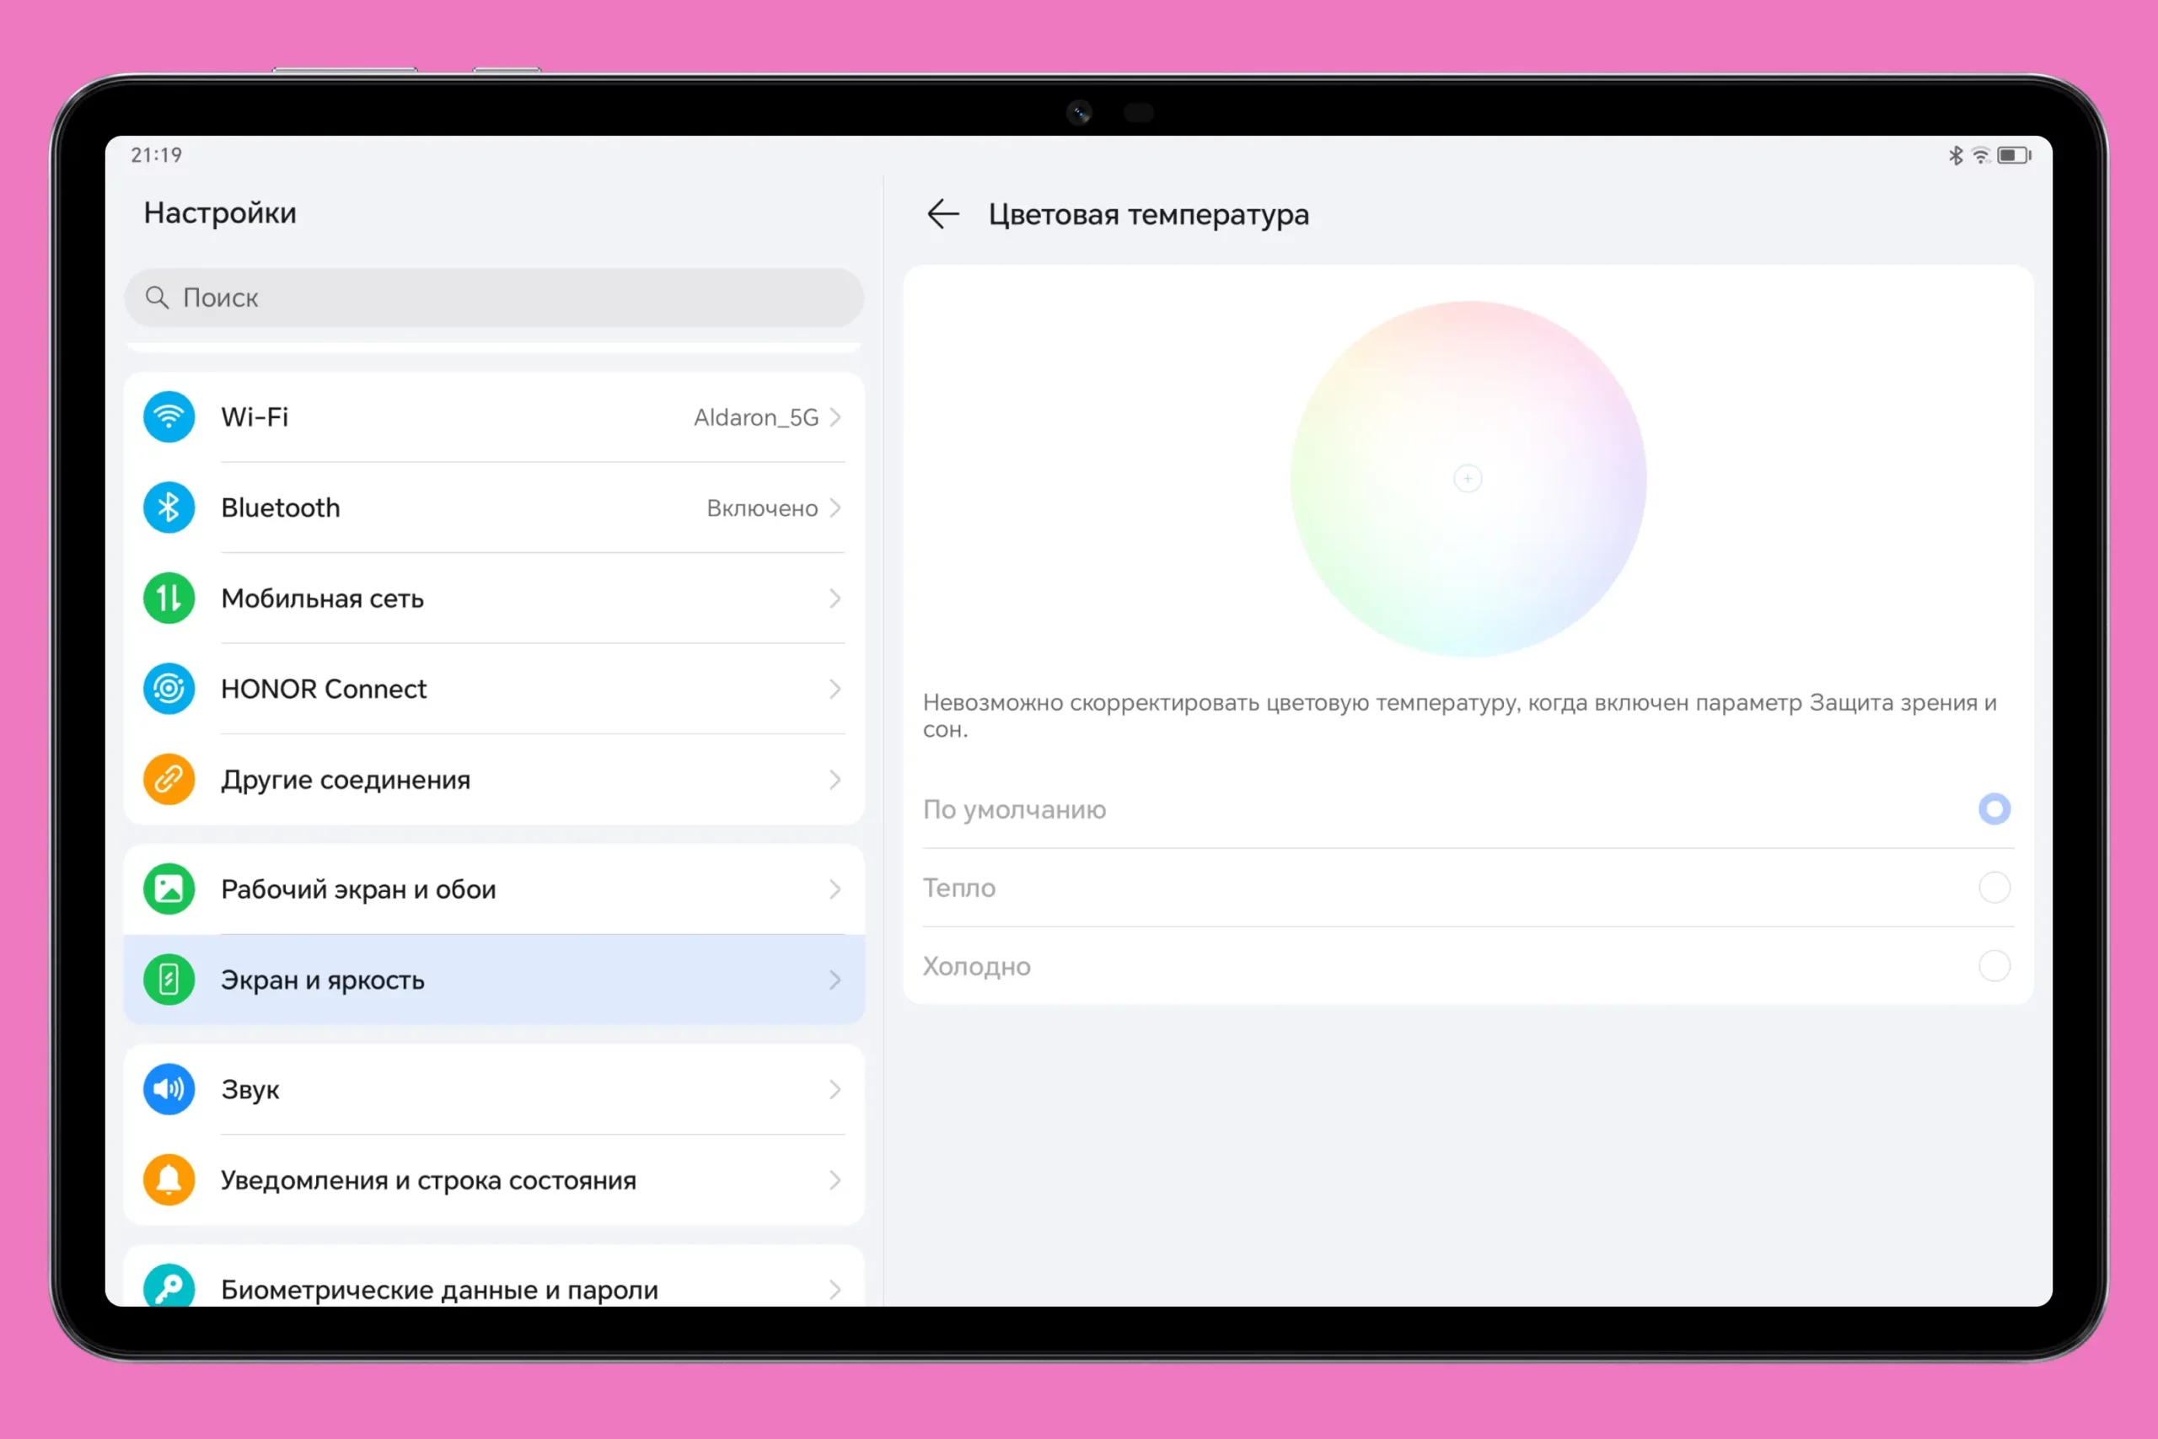This screenshot has height=1439, width=2158.
Task: Tap the Bluetooth settings icon
Action: [x=169, y=507]
